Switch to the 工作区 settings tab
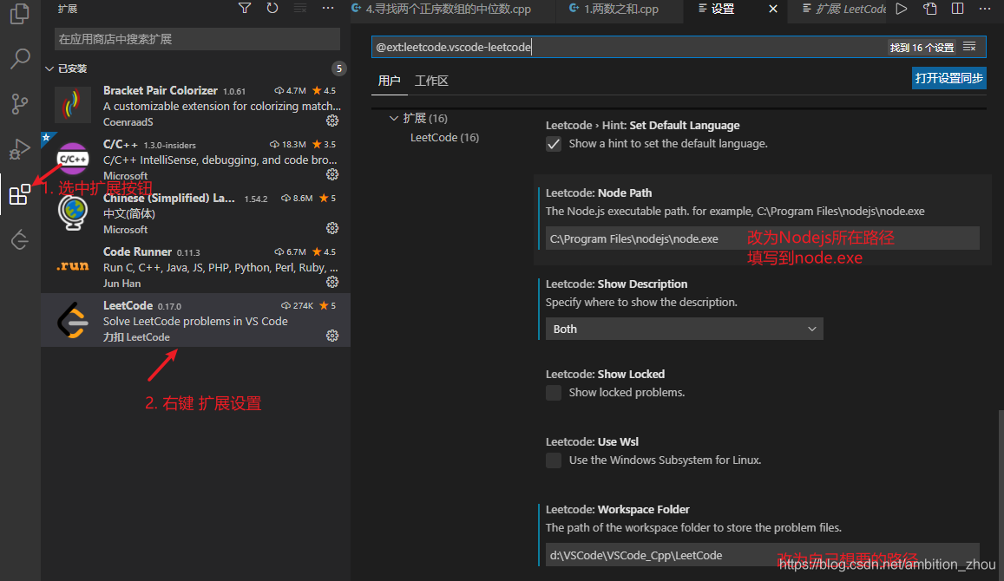Screen dimensions: 1004x581 (x=431, y=80)
